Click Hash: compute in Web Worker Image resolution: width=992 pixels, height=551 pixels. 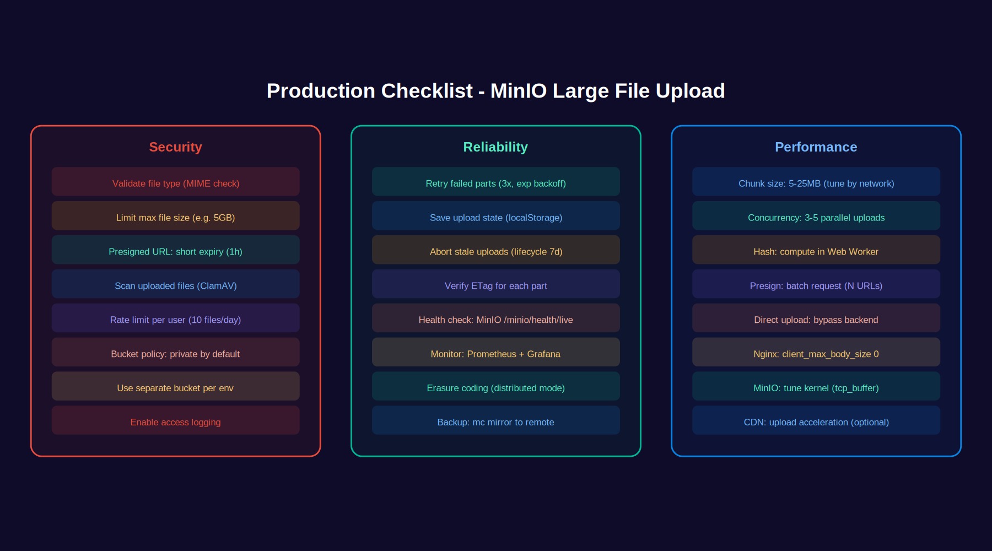[x=816, y=250]
